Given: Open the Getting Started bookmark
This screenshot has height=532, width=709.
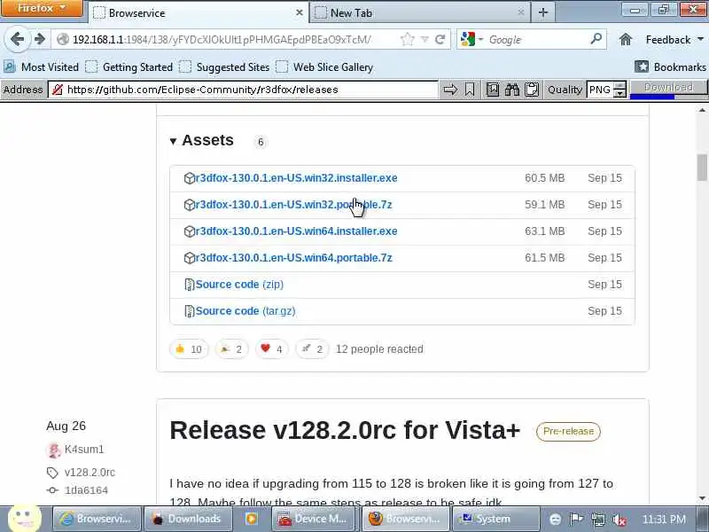Looking at the screenshot, I should click(129, 67).
